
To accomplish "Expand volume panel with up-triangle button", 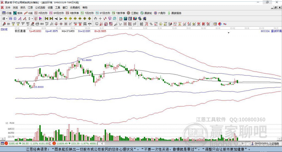I will [x=3, y=139].
